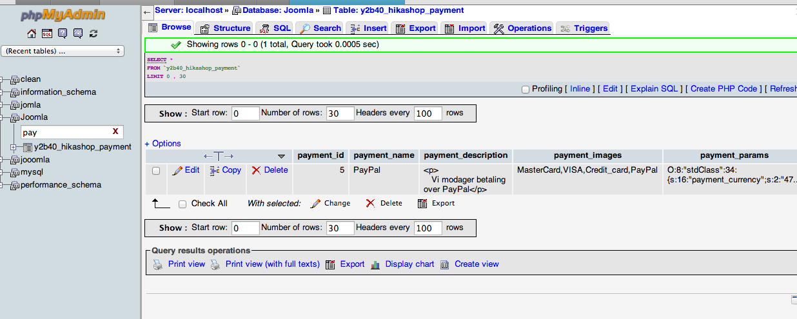Click Print view printer icon
Image resolution: width=797 pixels, height=319 pixels.
158,264
